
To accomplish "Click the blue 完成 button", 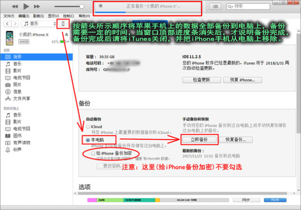I will 275,200.
